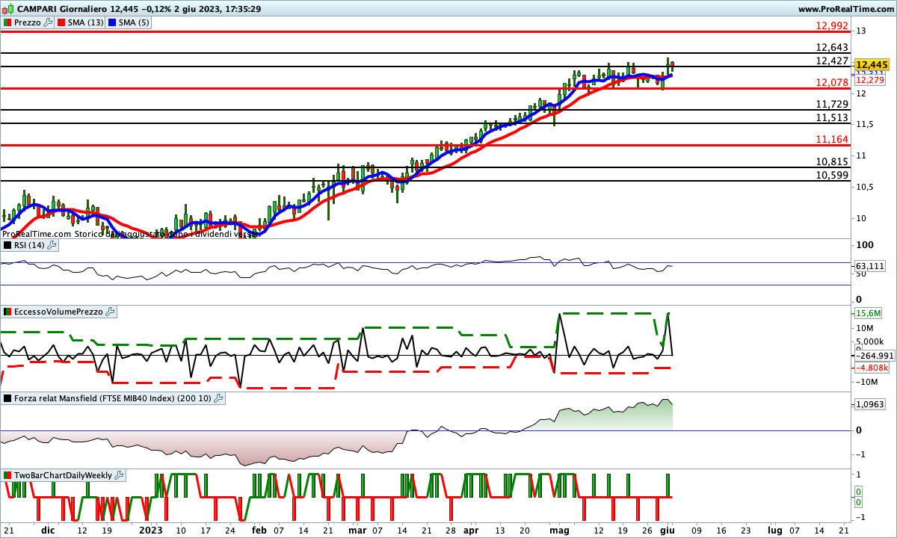Screen dimensions: 897x538
Task: Click the black square beside Forza relat Mansfield
Action: (x=7, y=399)
